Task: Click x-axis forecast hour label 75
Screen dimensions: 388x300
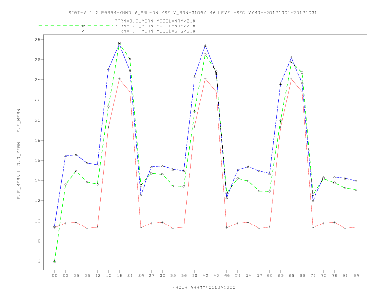Action: coord(324,275)
